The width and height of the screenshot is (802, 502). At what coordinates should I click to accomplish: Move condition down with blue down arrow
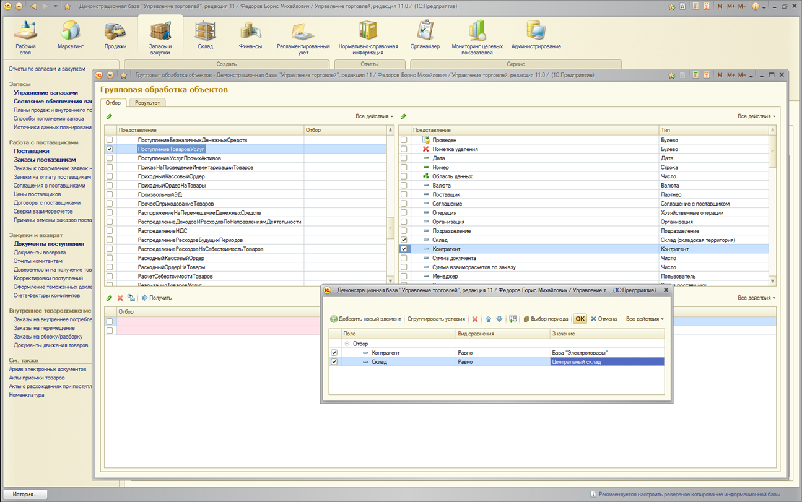(499, 319)
